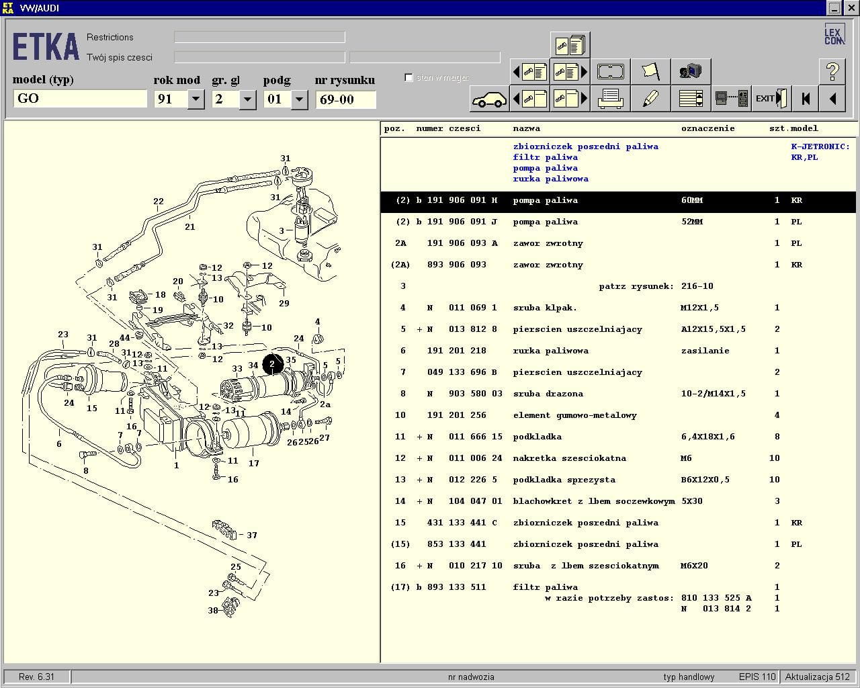Select row 191 906 091 J pompa paliwa
This screenshot has height=688, width=860.
pos(618,222)
